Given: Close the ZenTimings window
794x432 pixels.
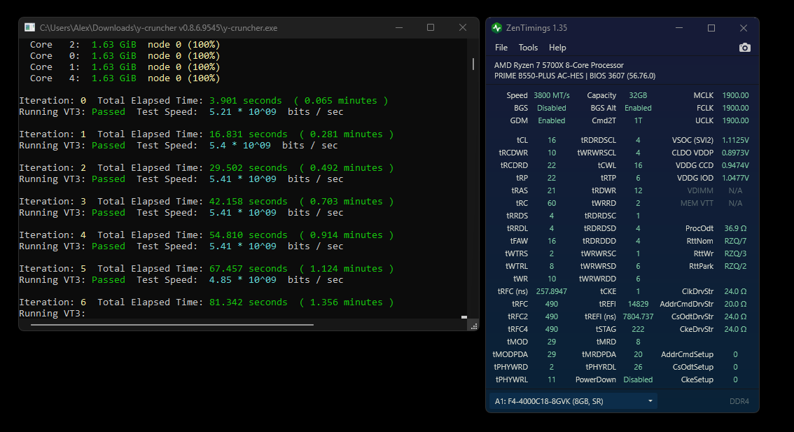Looking at the screenshot, I should [x=744, y=28].
